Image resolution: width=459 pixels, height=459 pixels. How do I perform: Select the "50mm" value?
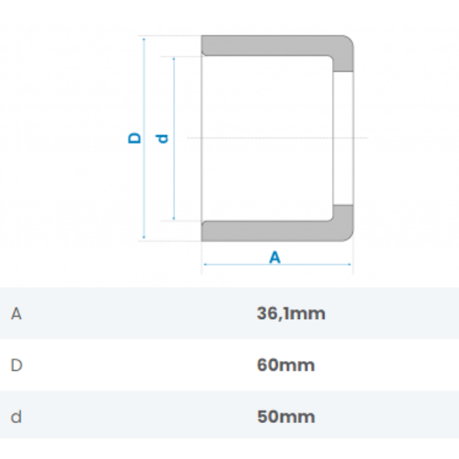(x=286, y=417)
